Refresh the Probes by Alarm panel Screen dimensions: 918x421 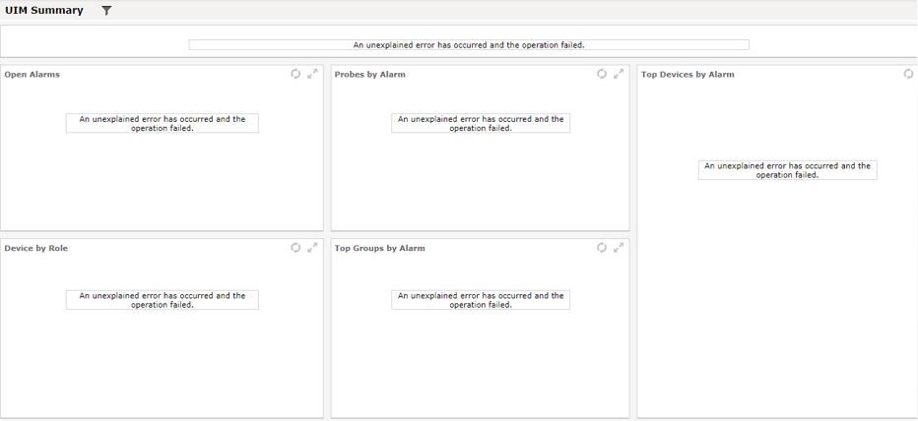(x=602, y=74)
